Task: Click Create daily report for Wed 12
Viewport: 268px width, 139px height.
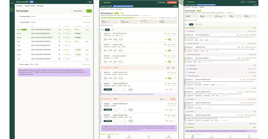Action: click(x=78, y=50)
